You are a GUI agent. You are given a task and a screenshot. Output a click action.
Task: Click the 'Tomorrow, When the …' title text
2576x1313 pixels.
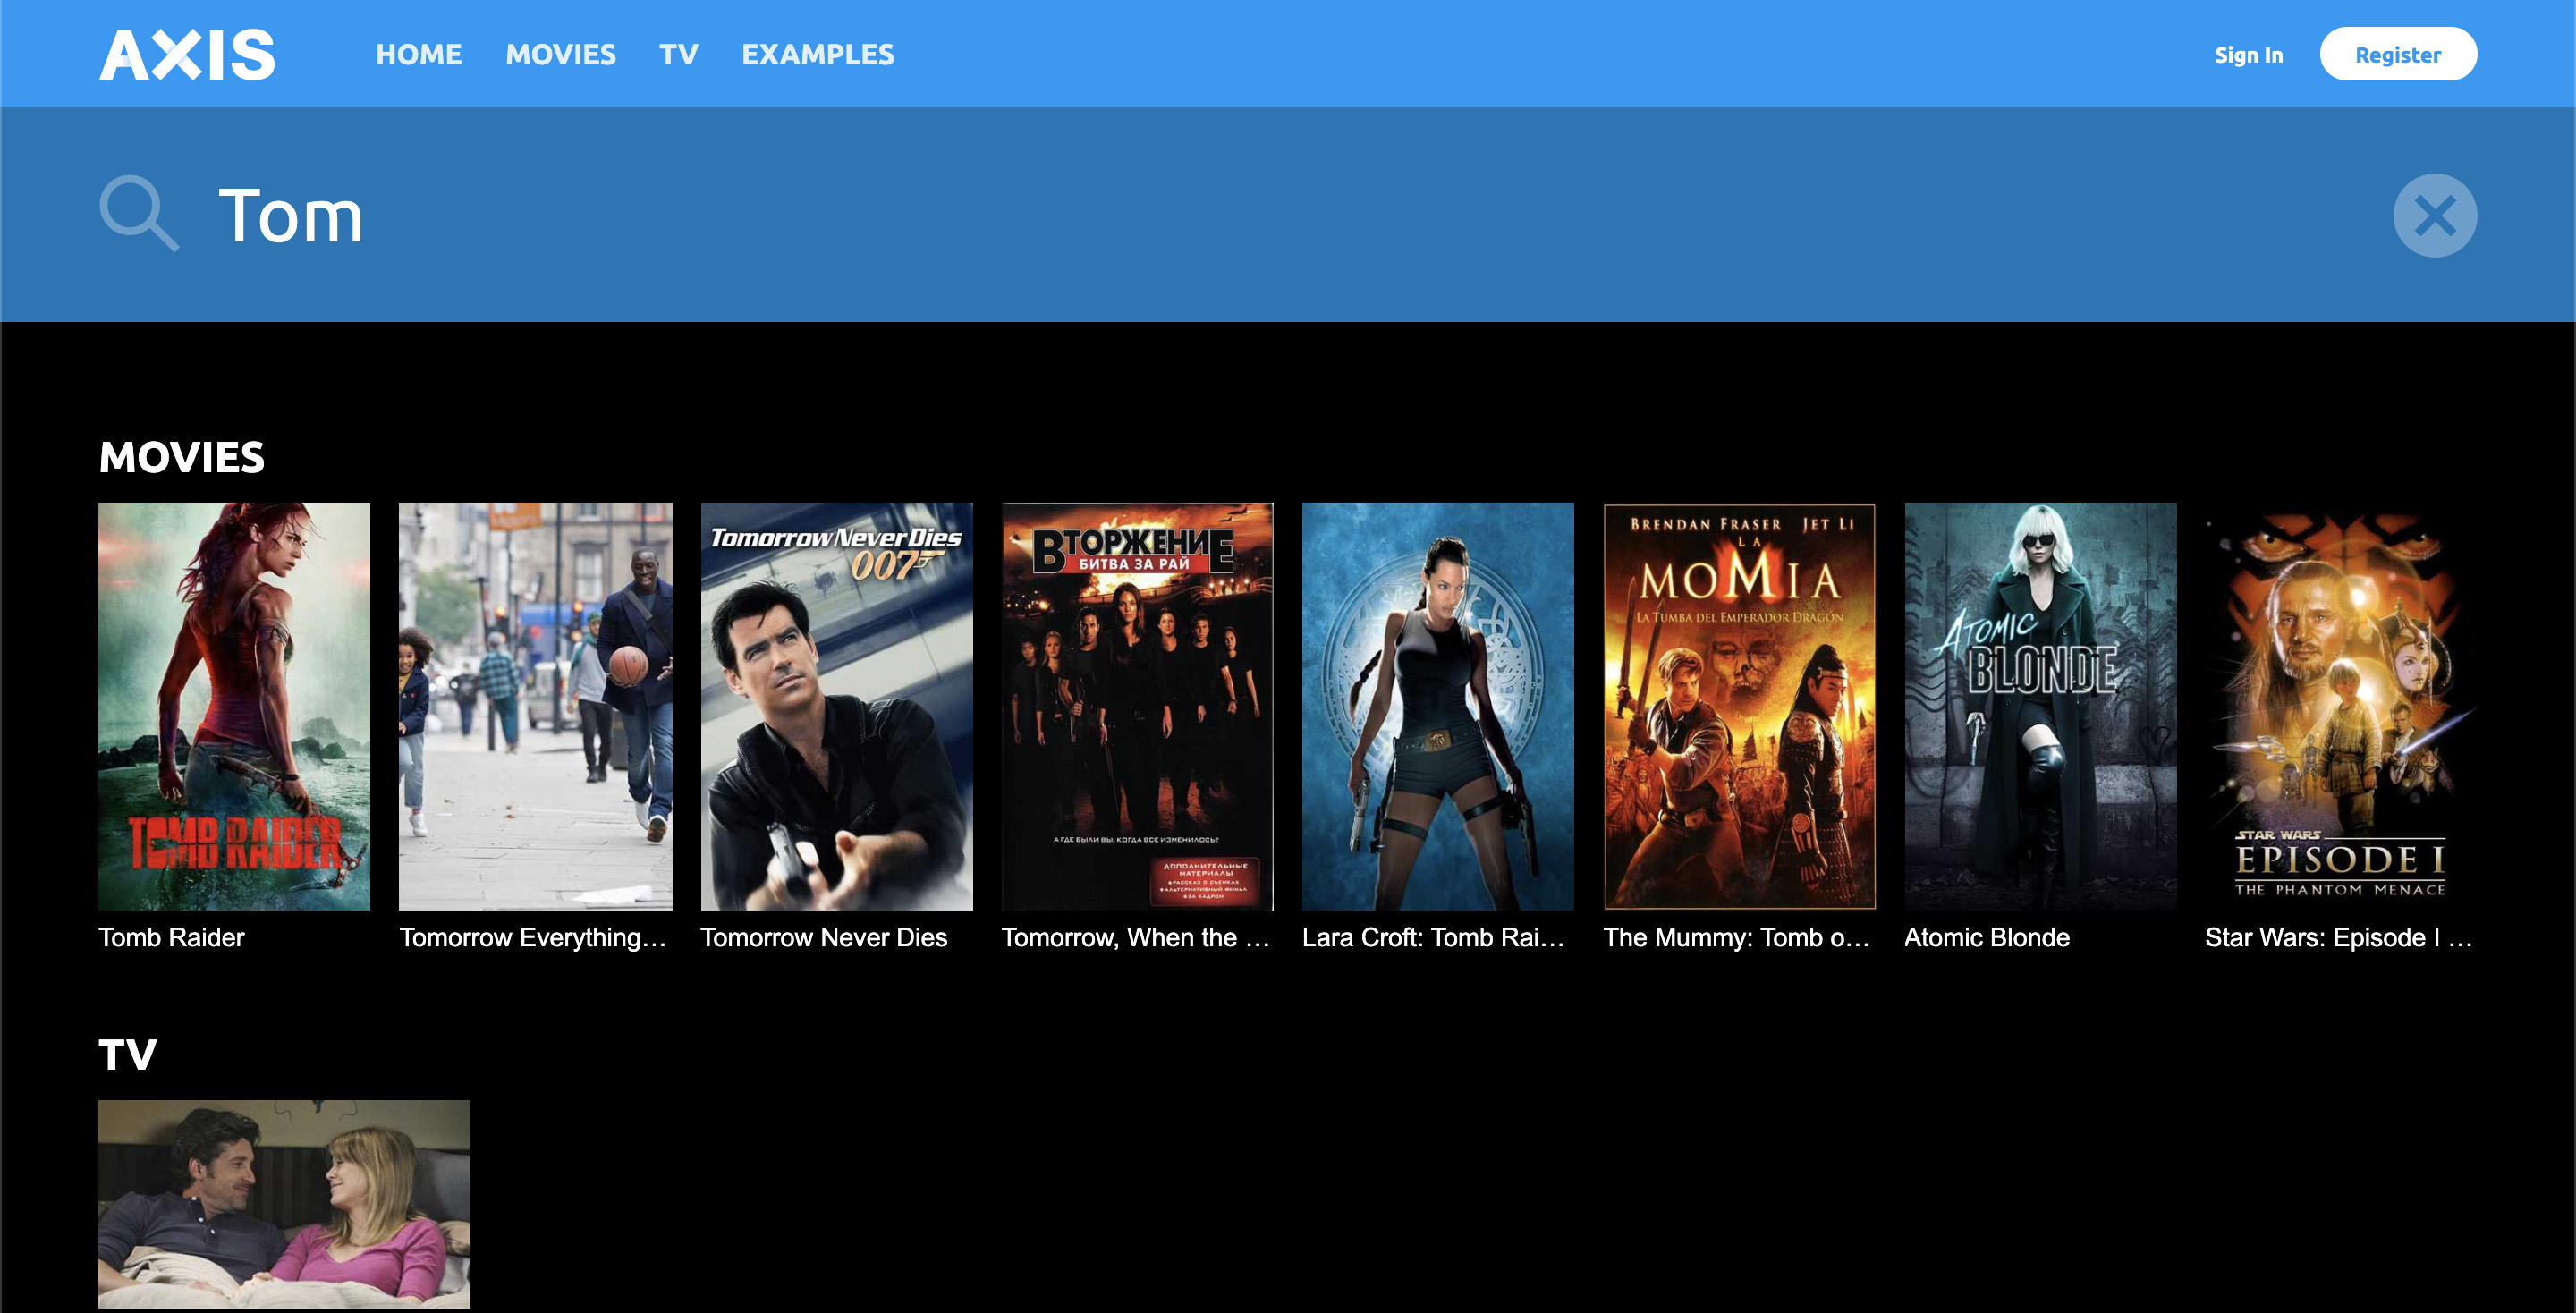click(1136, 937)
